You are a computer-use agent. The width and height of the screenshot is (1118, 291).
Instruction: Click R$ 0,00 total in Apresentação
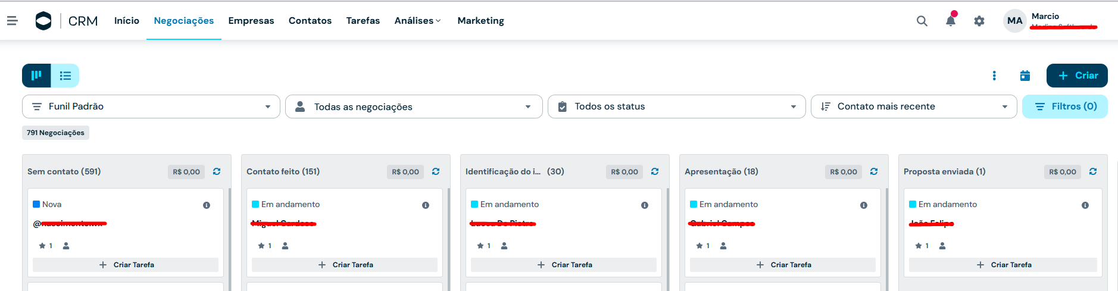[844, 172]
